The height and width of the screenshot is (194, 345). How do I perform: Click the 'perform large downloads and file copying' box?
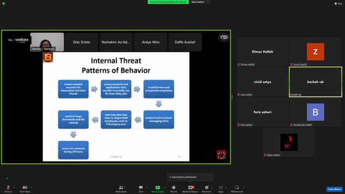click(73, 120)
